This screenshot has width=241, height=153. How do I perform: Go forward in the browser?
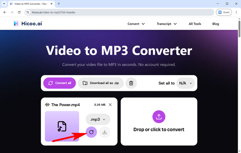tap(12, 12)
